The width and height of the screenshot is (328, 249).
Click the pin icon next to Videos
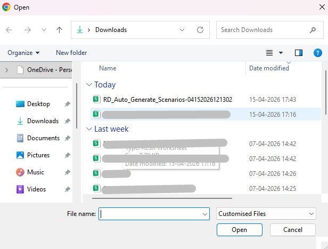(x=67, y=189)
